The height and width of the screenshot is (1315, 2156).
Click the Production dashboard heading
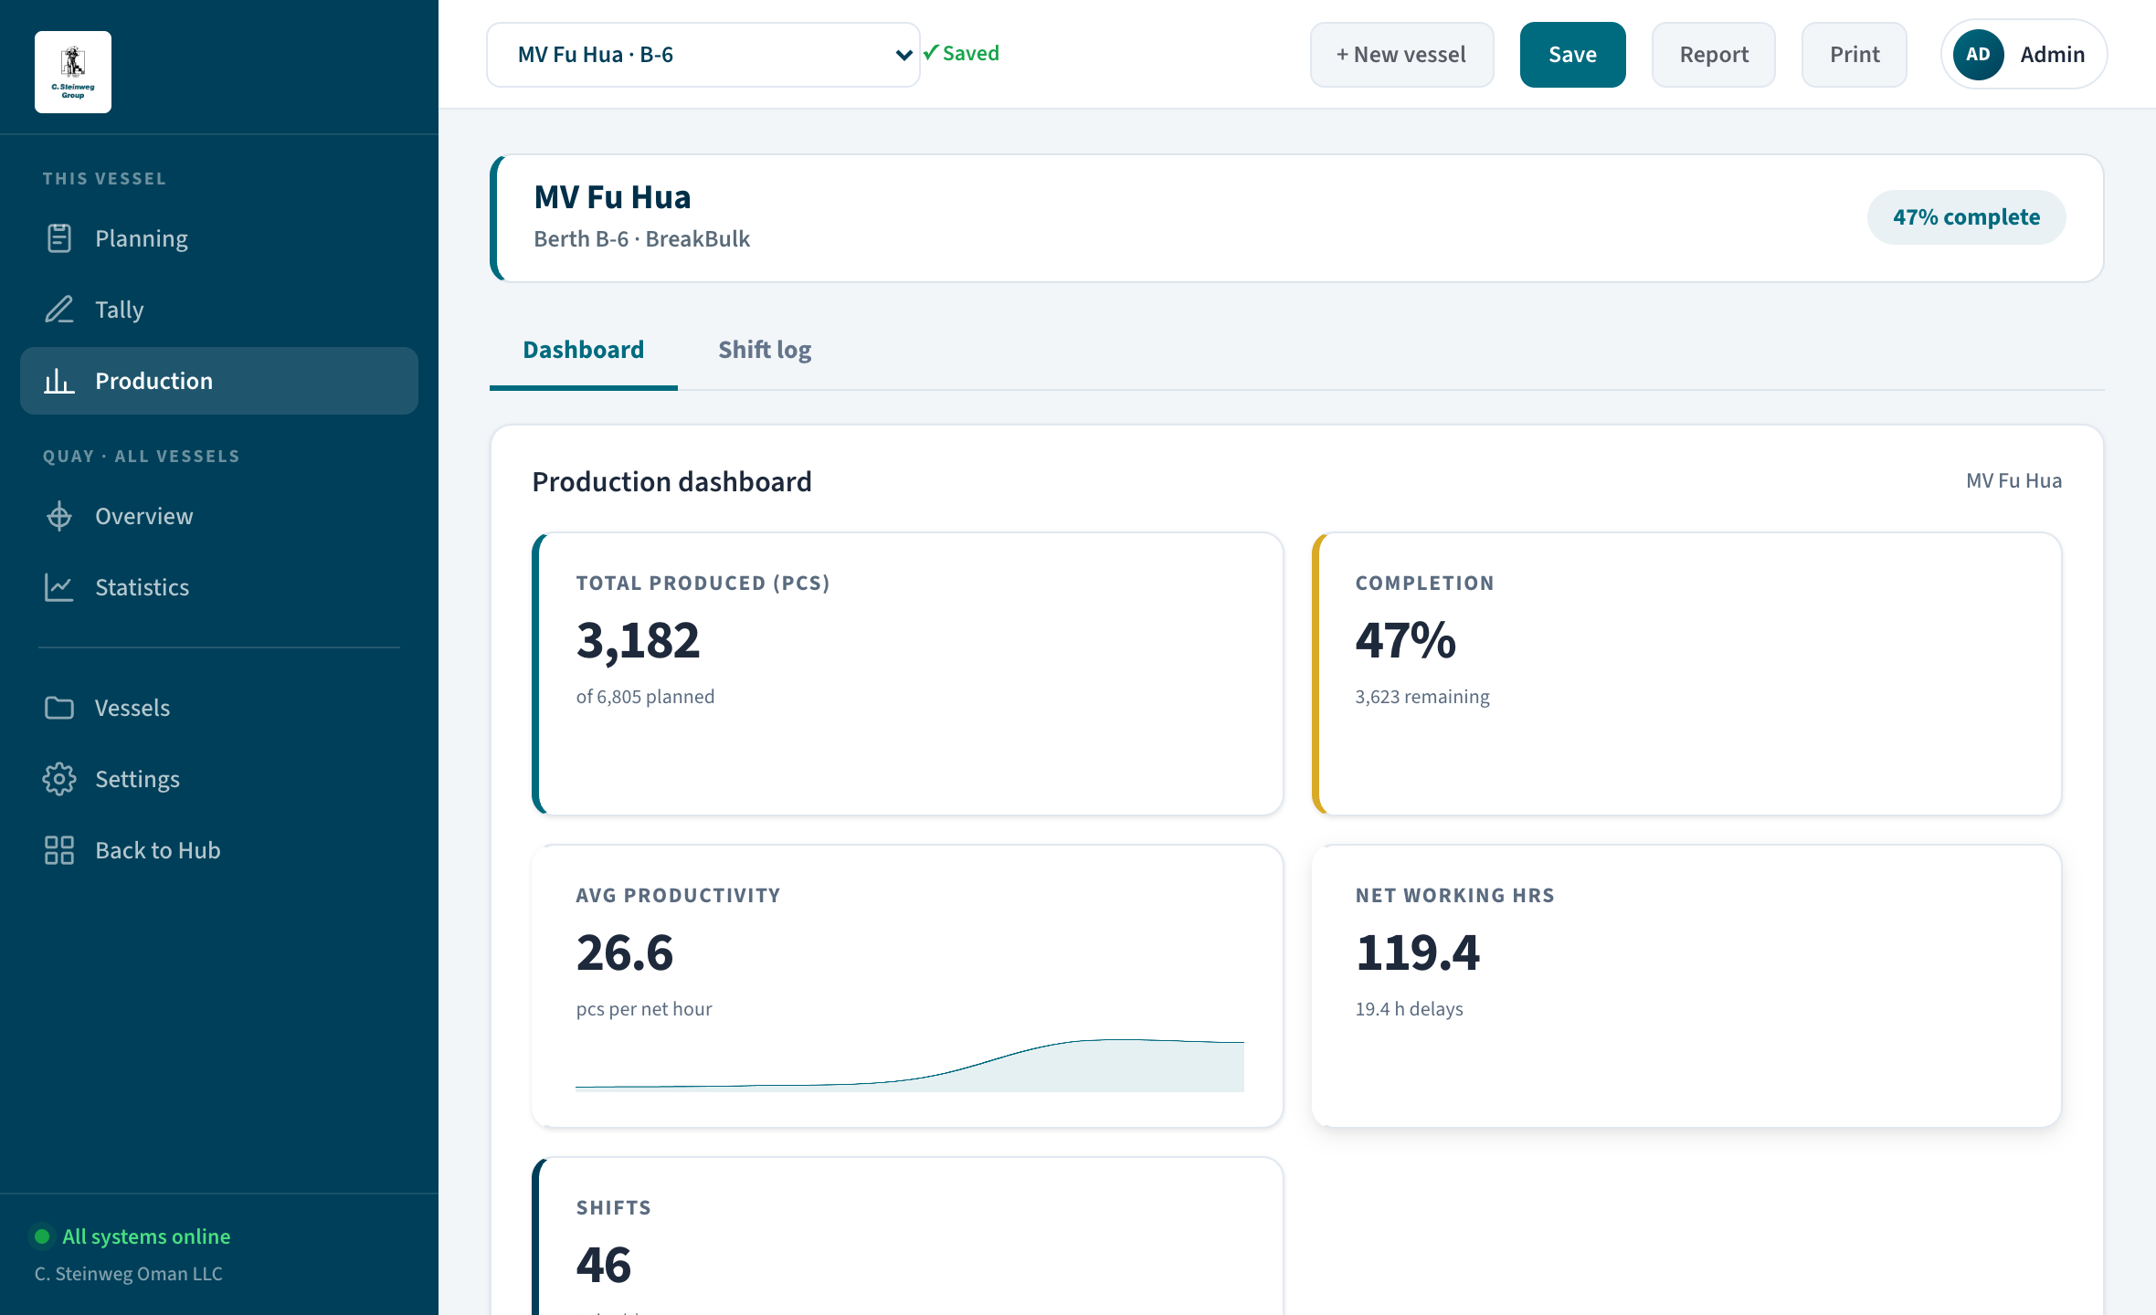[671, 481]
